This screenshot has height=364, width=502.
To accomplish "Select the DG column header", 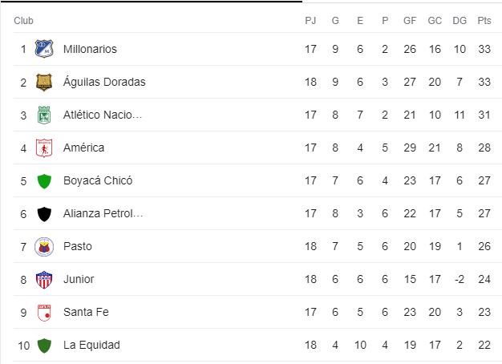I will [x=459, y=21].
